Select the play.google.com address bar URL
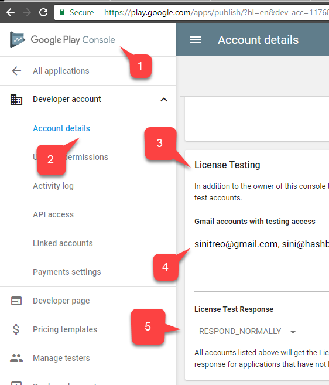 [x=216, y=12]
